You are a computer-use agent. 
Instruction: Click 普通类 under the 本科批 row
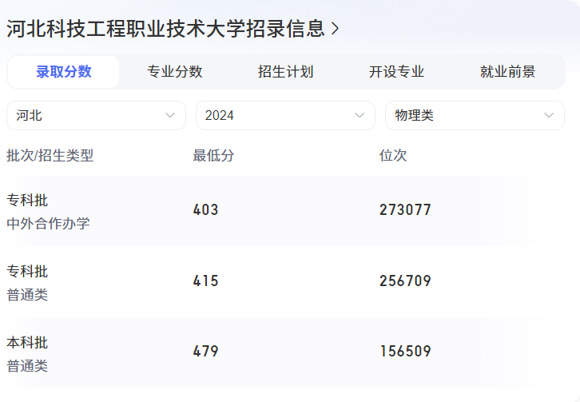(x=27, y=366)
